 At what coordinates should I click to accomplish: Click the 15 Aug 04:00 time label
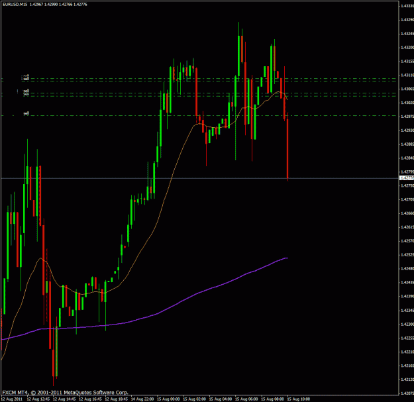tap(221, 399)
